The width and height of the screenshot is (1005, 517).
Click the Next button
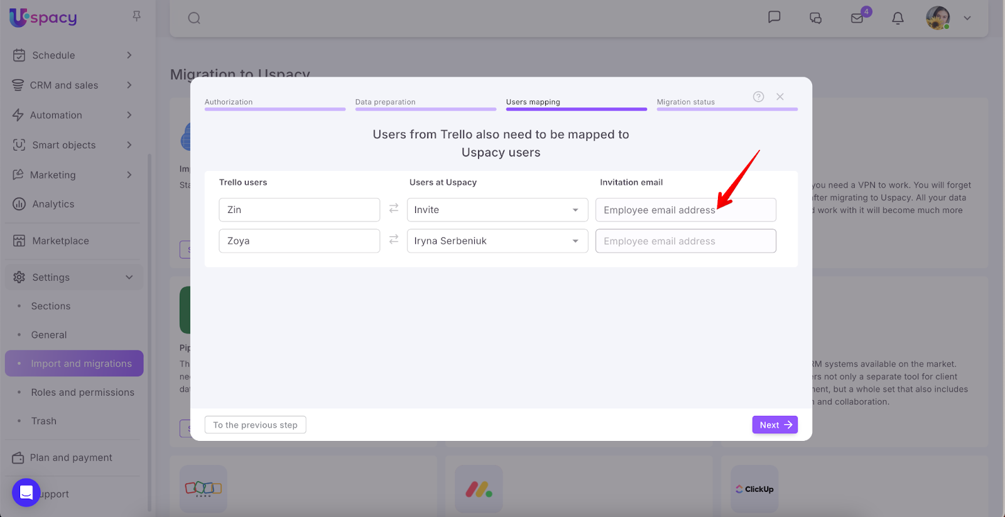774,425
